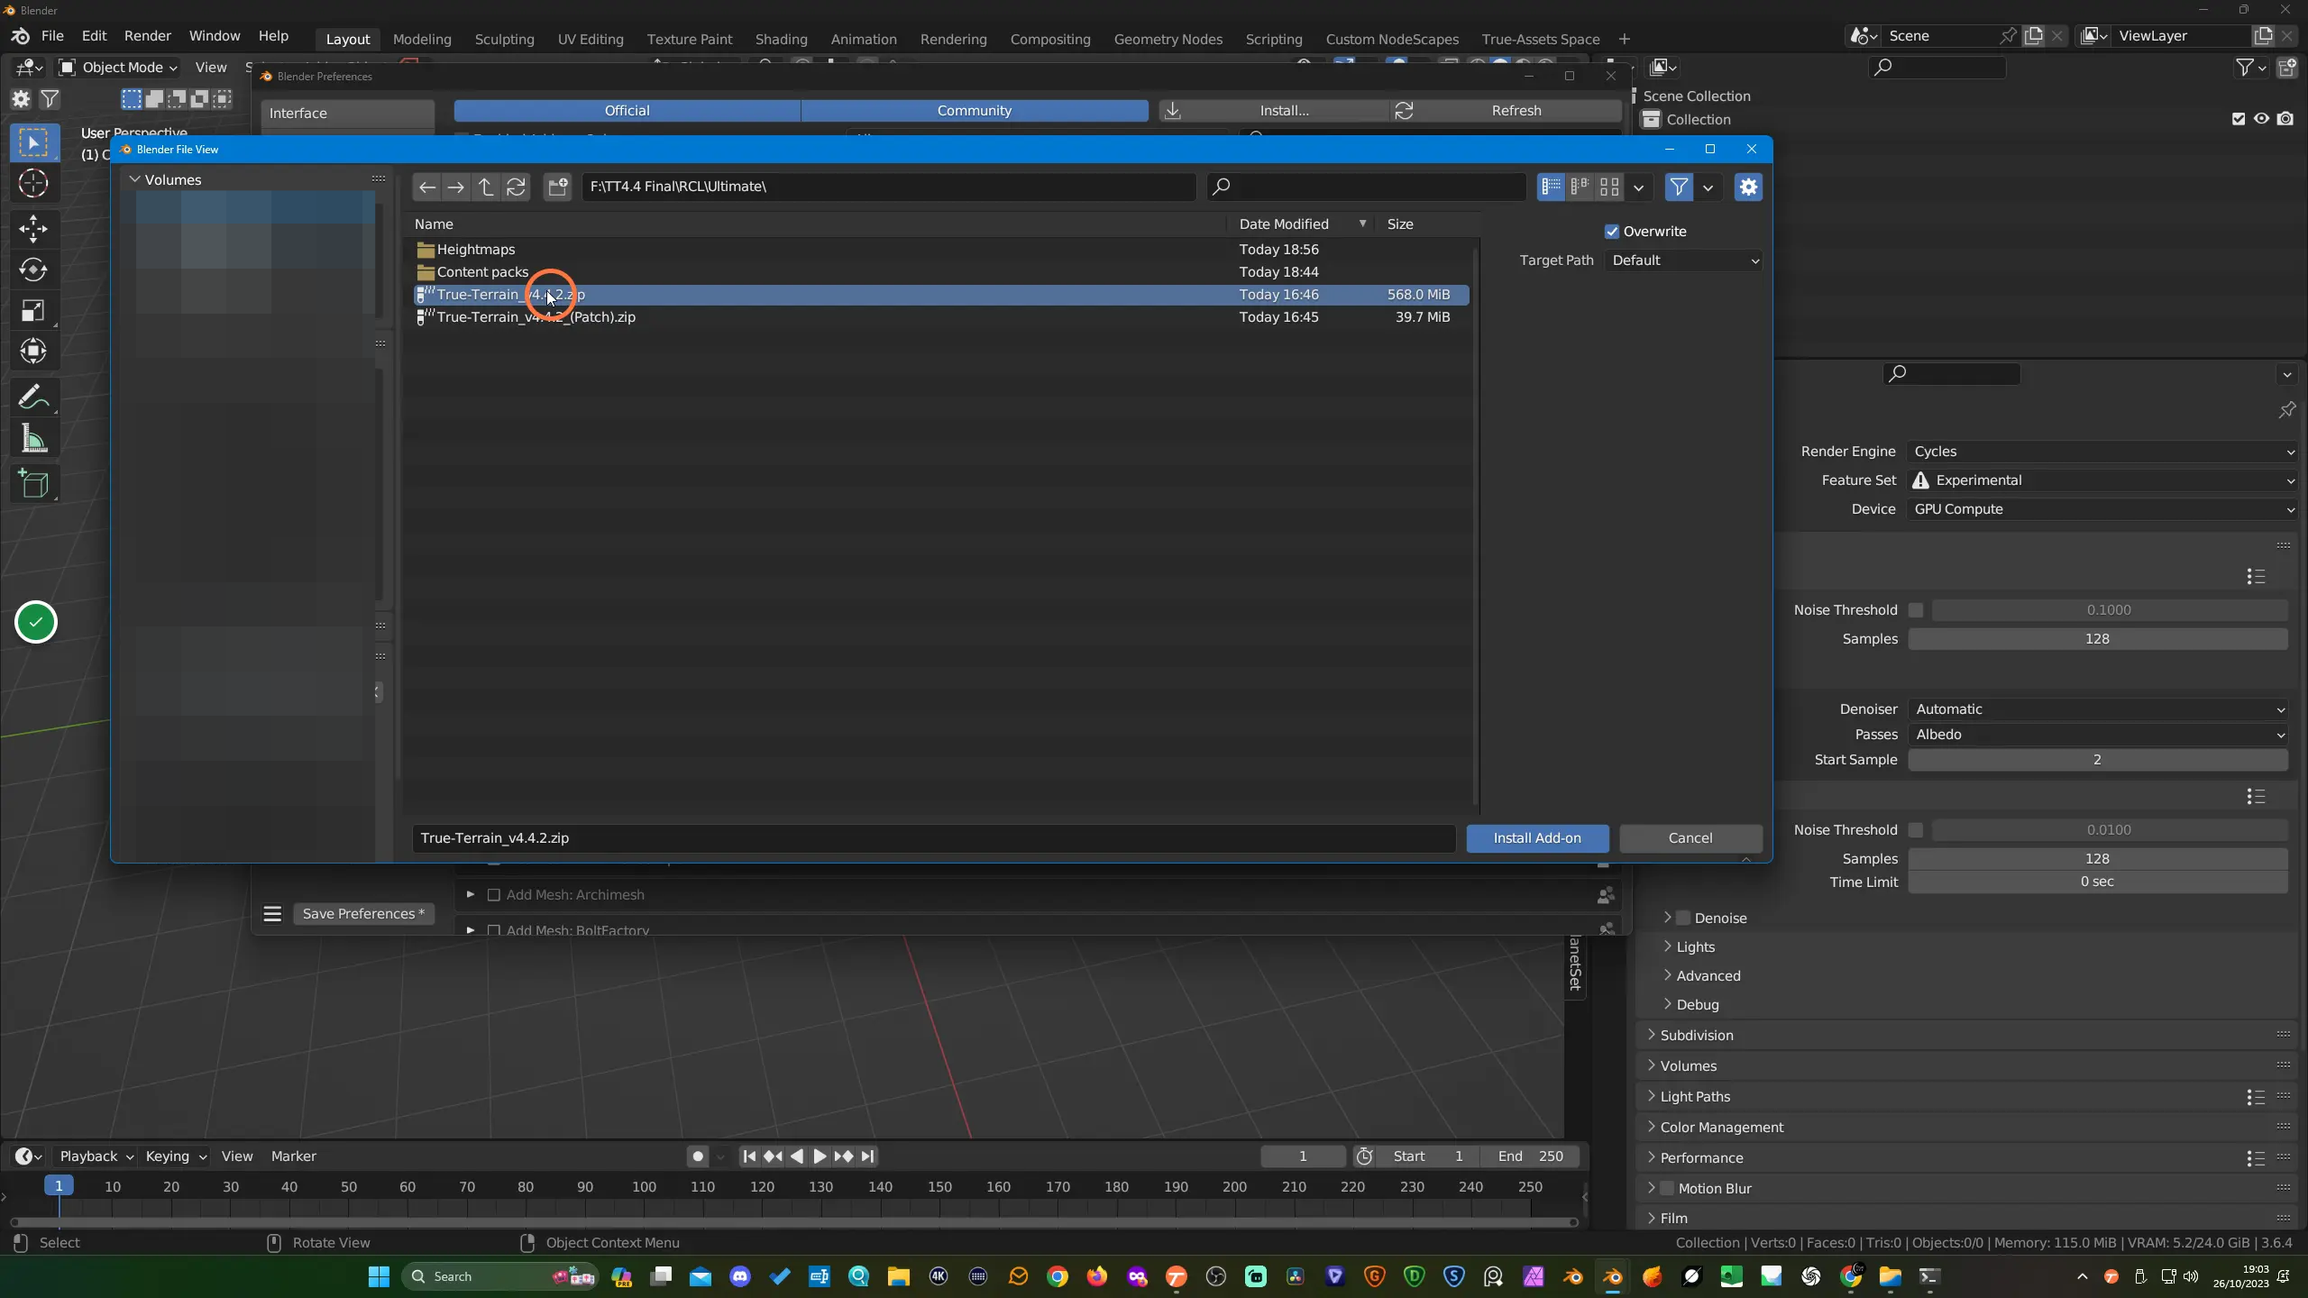Screen dimensions: 2308x1298
Task: Go to parent directory
Action: tap(486, 187)
